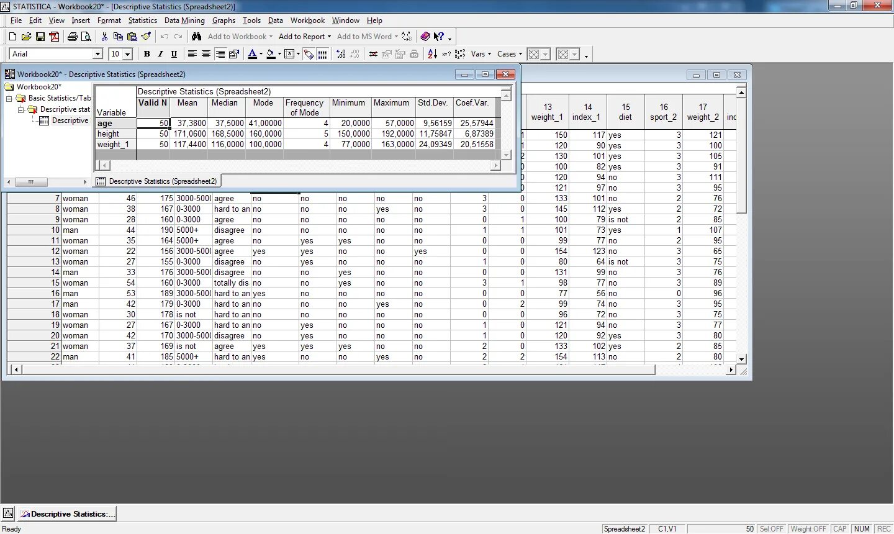
Task: Apply underline formatting
Action: (174, 54)
